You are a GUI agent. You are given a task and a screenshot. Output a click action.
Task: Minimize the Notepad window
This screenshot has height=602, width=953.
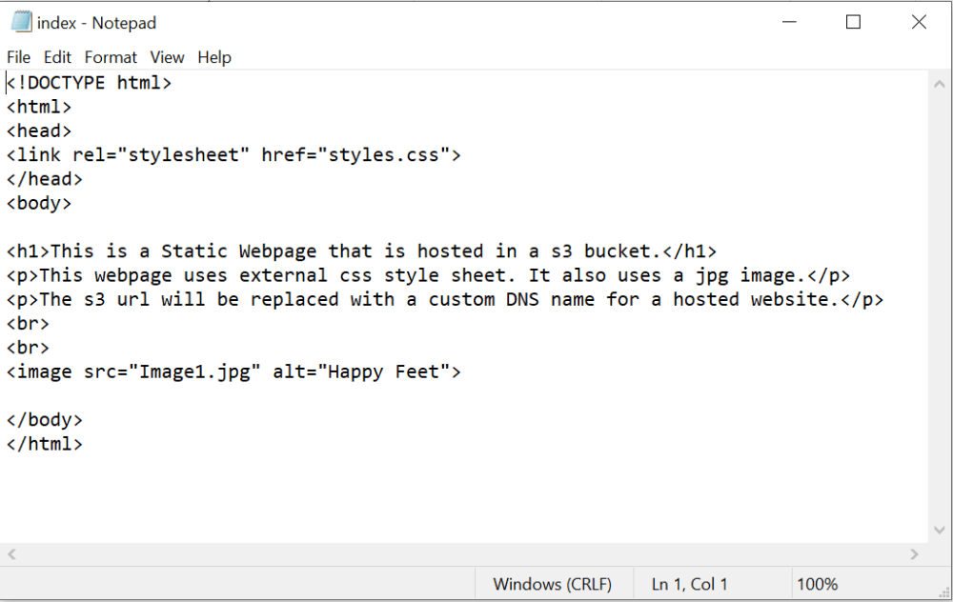[x=789, y=22]
